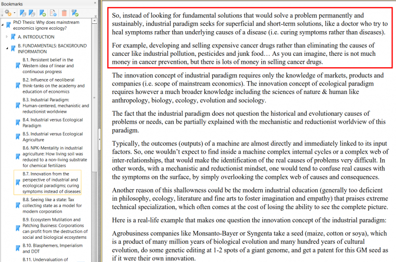Screen dimensions: 396x262
Task: Click the bookmark icon with green checkmark
Action: (75, 13)
